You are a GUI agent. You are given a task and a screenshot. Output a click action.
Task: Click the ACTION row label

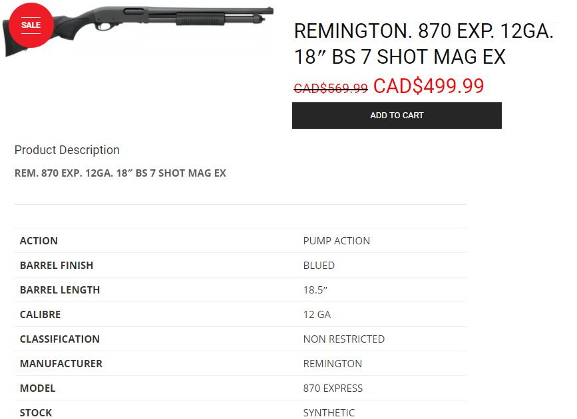click(39, 241)
